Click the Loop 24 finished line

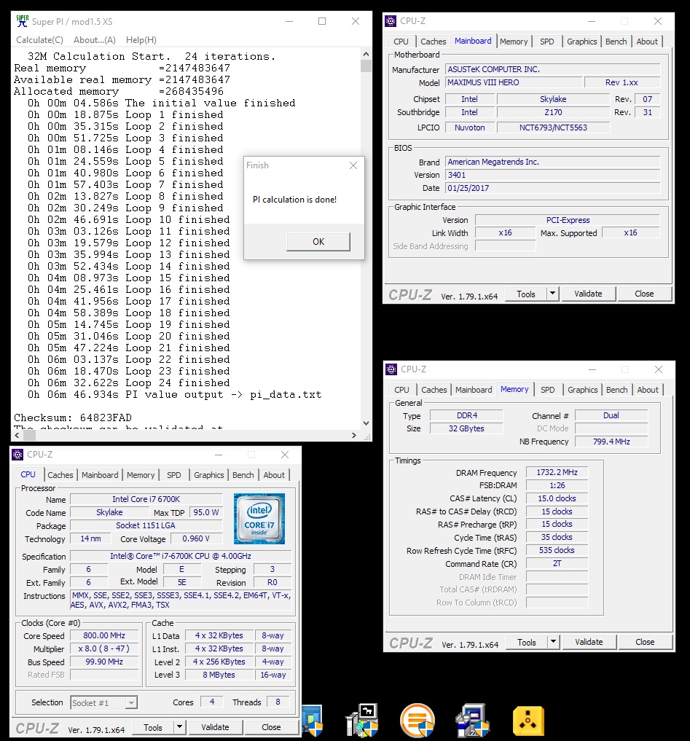click(128, 383)
